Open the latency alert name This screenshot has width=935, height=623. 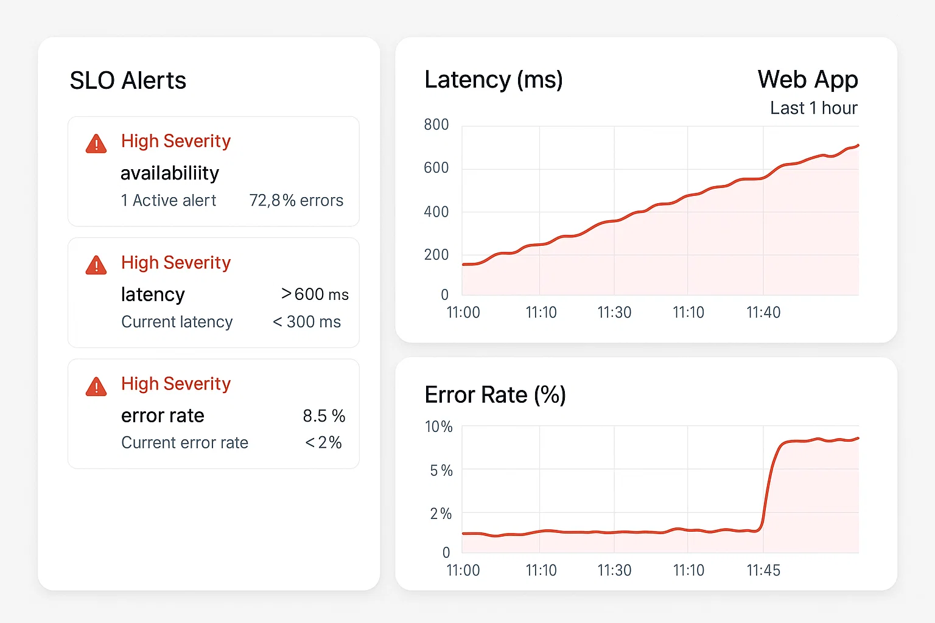pyautogui.click(x=153, y=294)
